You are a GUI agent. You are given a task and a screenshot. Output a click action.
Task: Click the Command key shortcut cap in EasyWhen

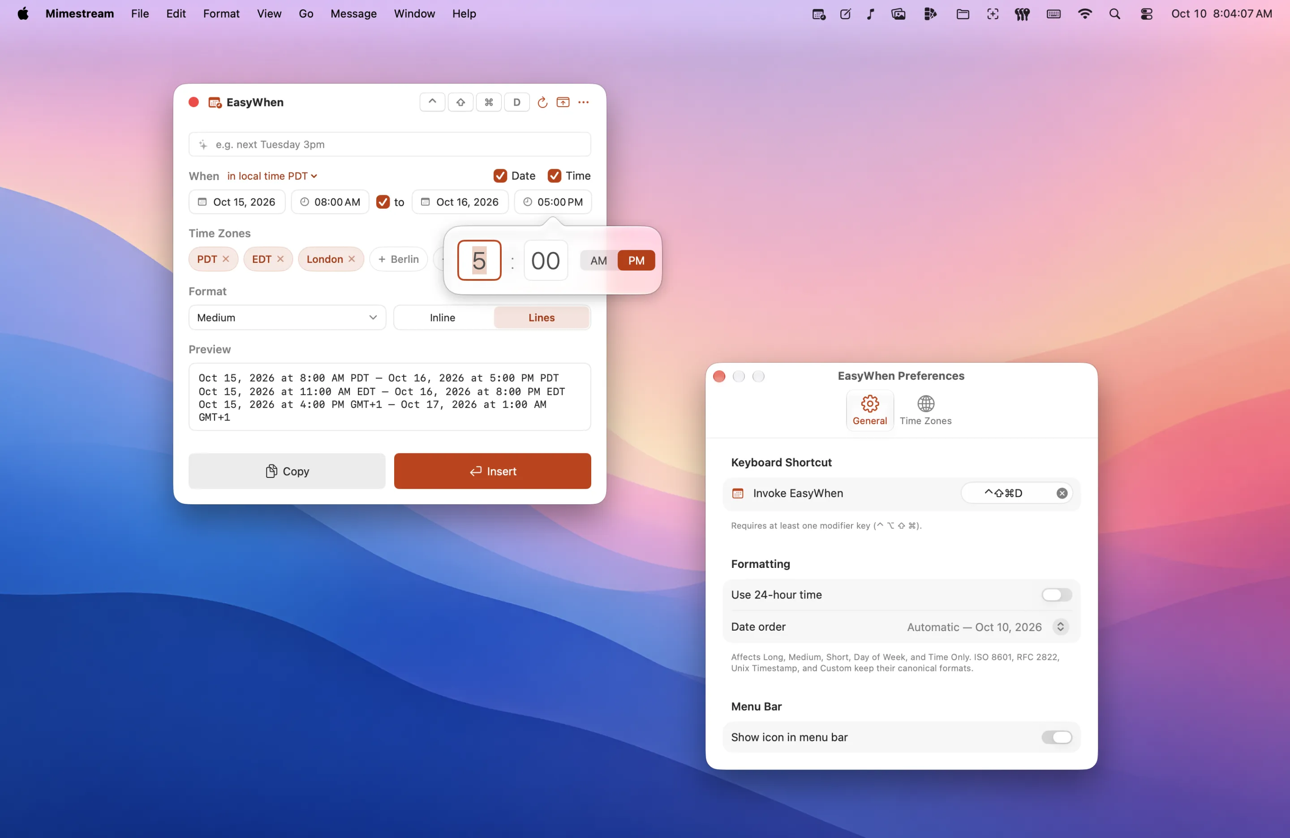coord(488,102)
